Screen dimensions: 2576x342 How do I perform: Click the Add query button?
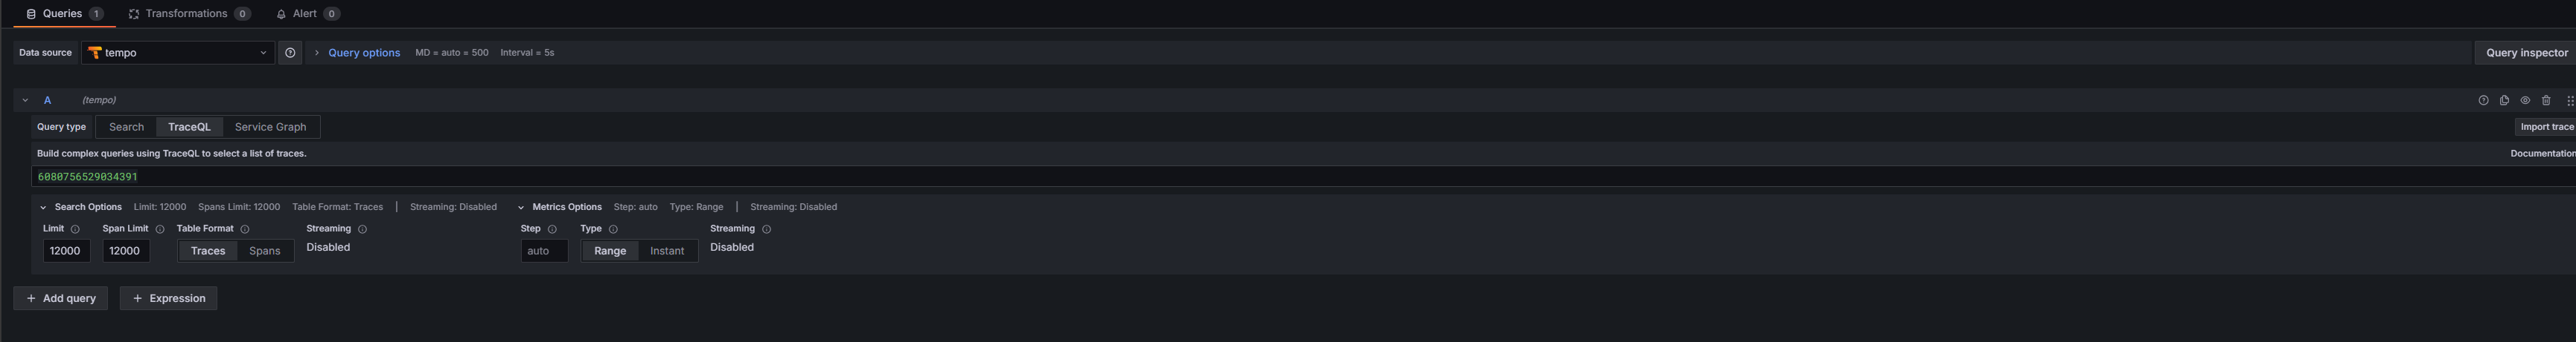pyautogui.click(x=61, y=298)
